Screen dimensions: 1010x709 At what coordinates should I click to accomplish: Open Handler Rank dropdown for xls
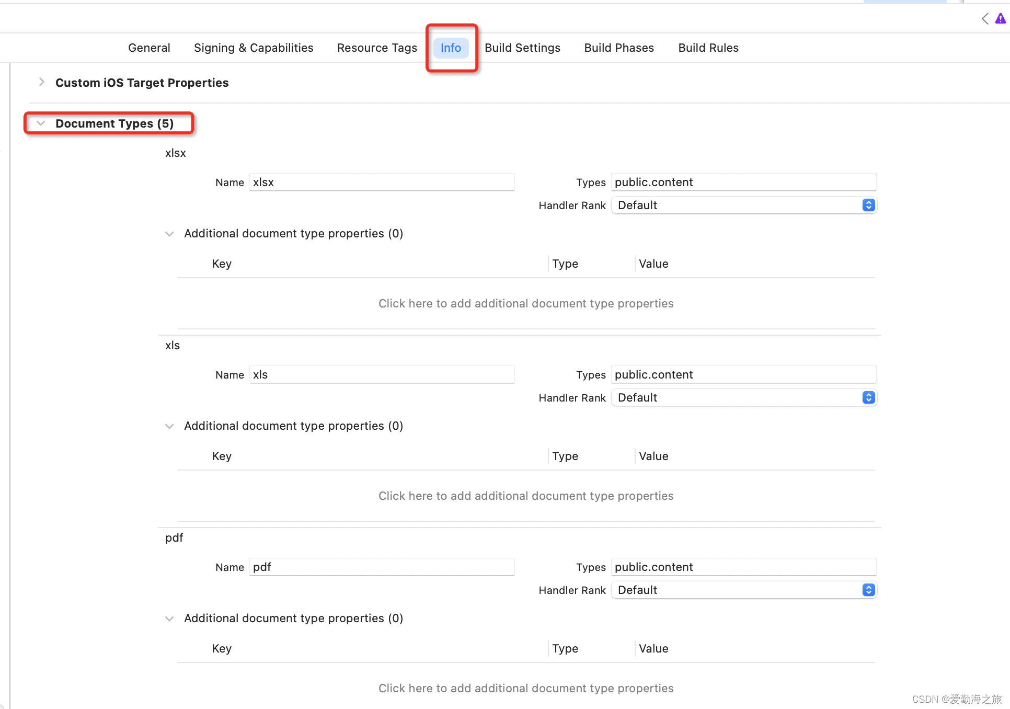click(868, 397)
